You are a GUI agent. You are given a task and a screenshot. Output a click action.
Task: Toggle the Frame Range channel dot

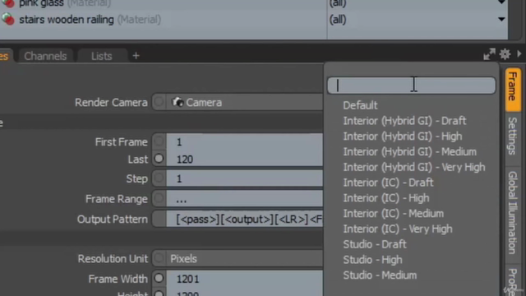159,199
